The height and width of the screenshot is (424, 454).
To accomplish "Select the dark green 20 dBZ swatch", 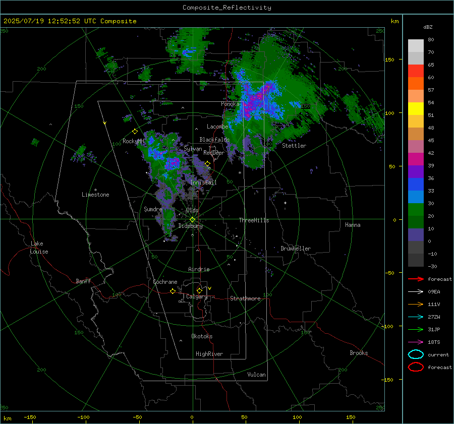I will tap(416, 222).
